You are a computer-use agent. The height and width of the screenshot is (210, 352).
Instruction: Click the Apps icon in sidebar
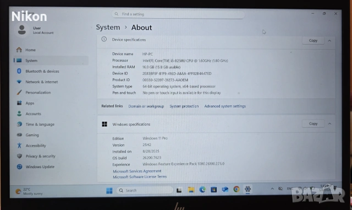19,103
